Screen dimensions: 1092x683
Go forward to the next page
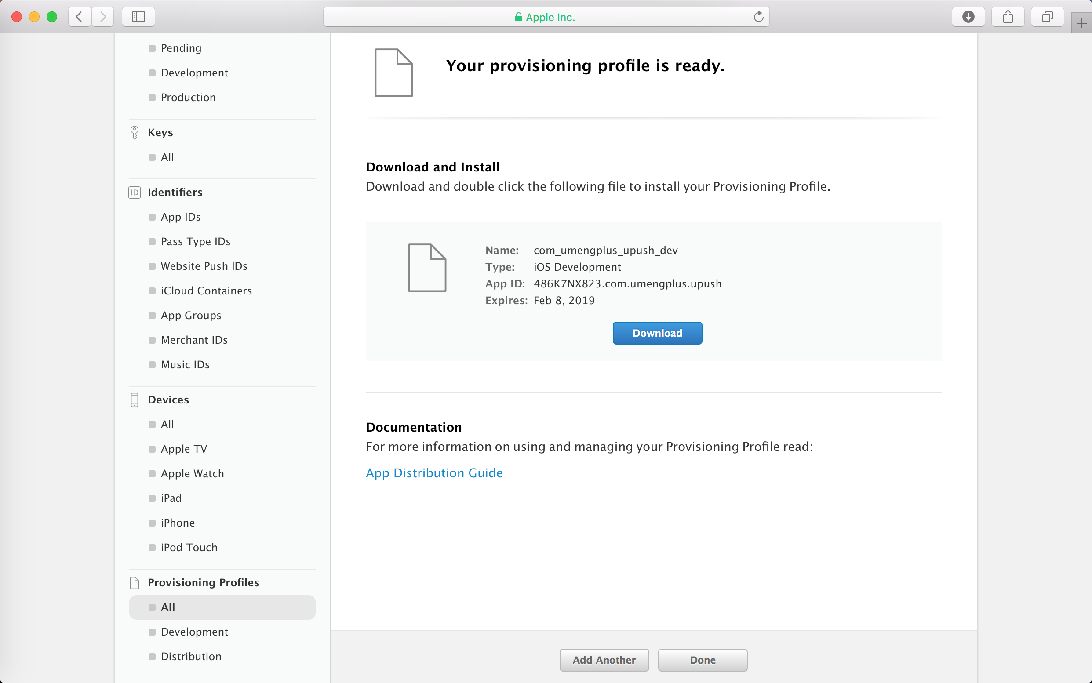coord(103,17)
